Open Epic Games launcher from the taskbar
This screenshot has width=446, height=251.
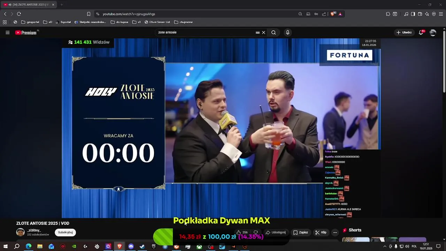click(x=154, y=246)
